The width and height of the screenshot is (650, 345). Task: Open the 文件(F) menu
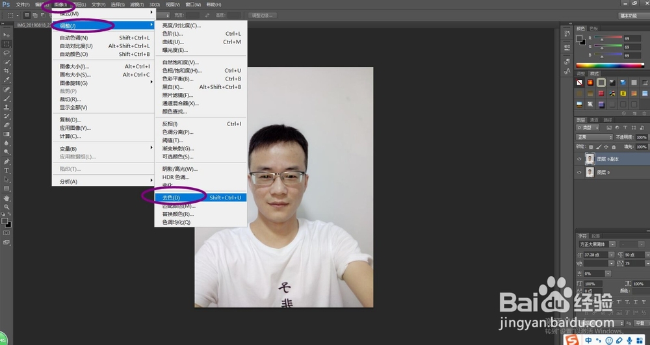tap(23, 5)
